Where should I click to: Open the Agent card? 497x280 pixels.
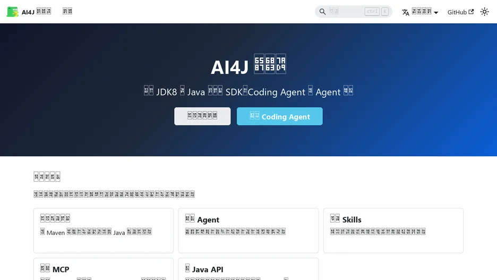click(x=248, y=231)
